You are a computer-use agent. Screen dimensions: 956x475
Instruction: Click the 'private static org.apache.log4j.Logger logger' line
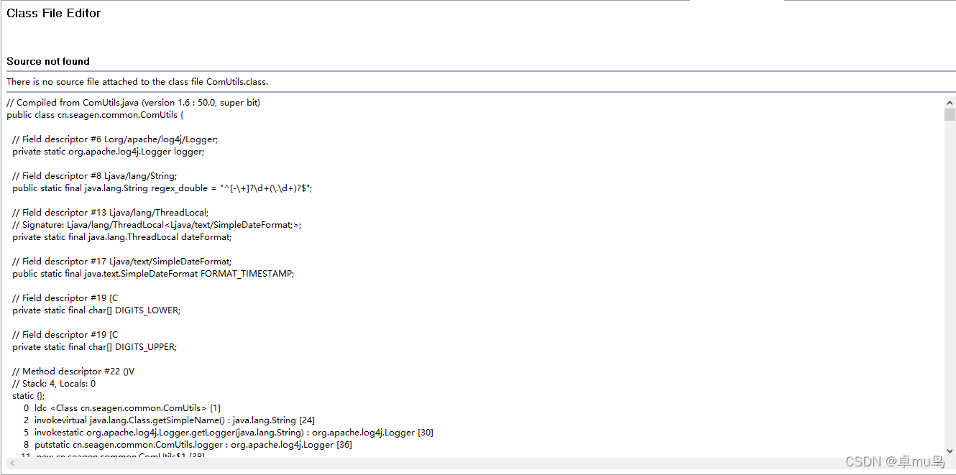point(108,152)
